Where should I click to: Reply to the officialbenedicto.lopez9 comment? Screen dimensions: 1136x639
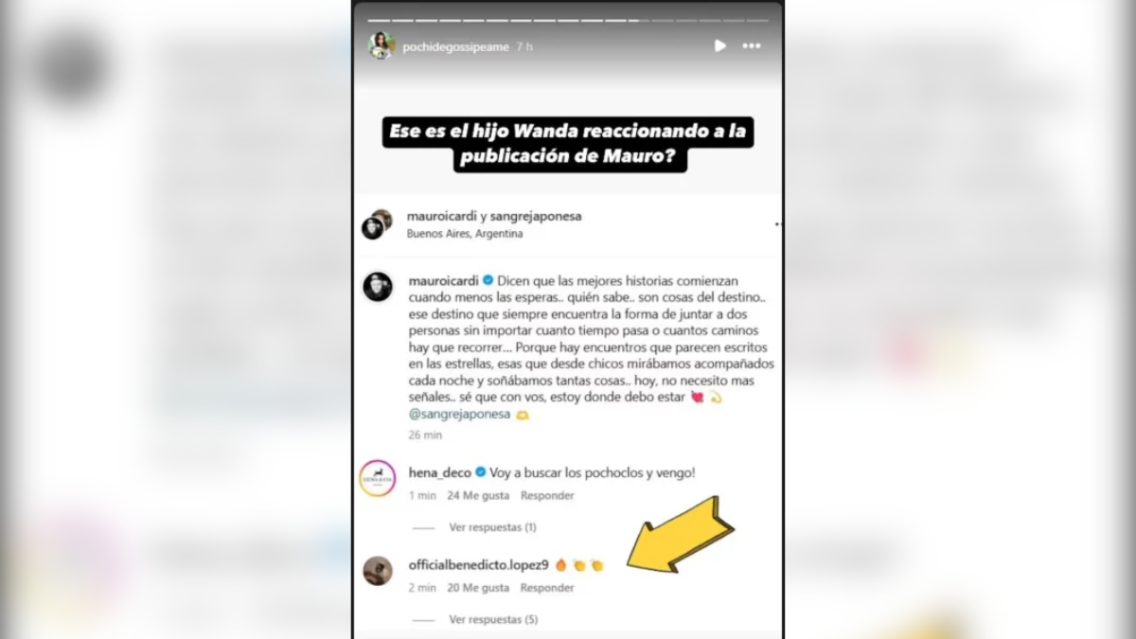547,588
